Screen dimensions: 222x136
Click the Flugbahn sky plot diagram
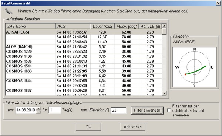click(x=194, y=67)
